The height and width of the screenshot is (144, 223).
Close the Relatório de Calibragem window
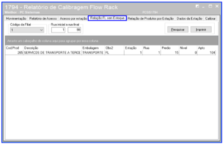coord(217,6)
